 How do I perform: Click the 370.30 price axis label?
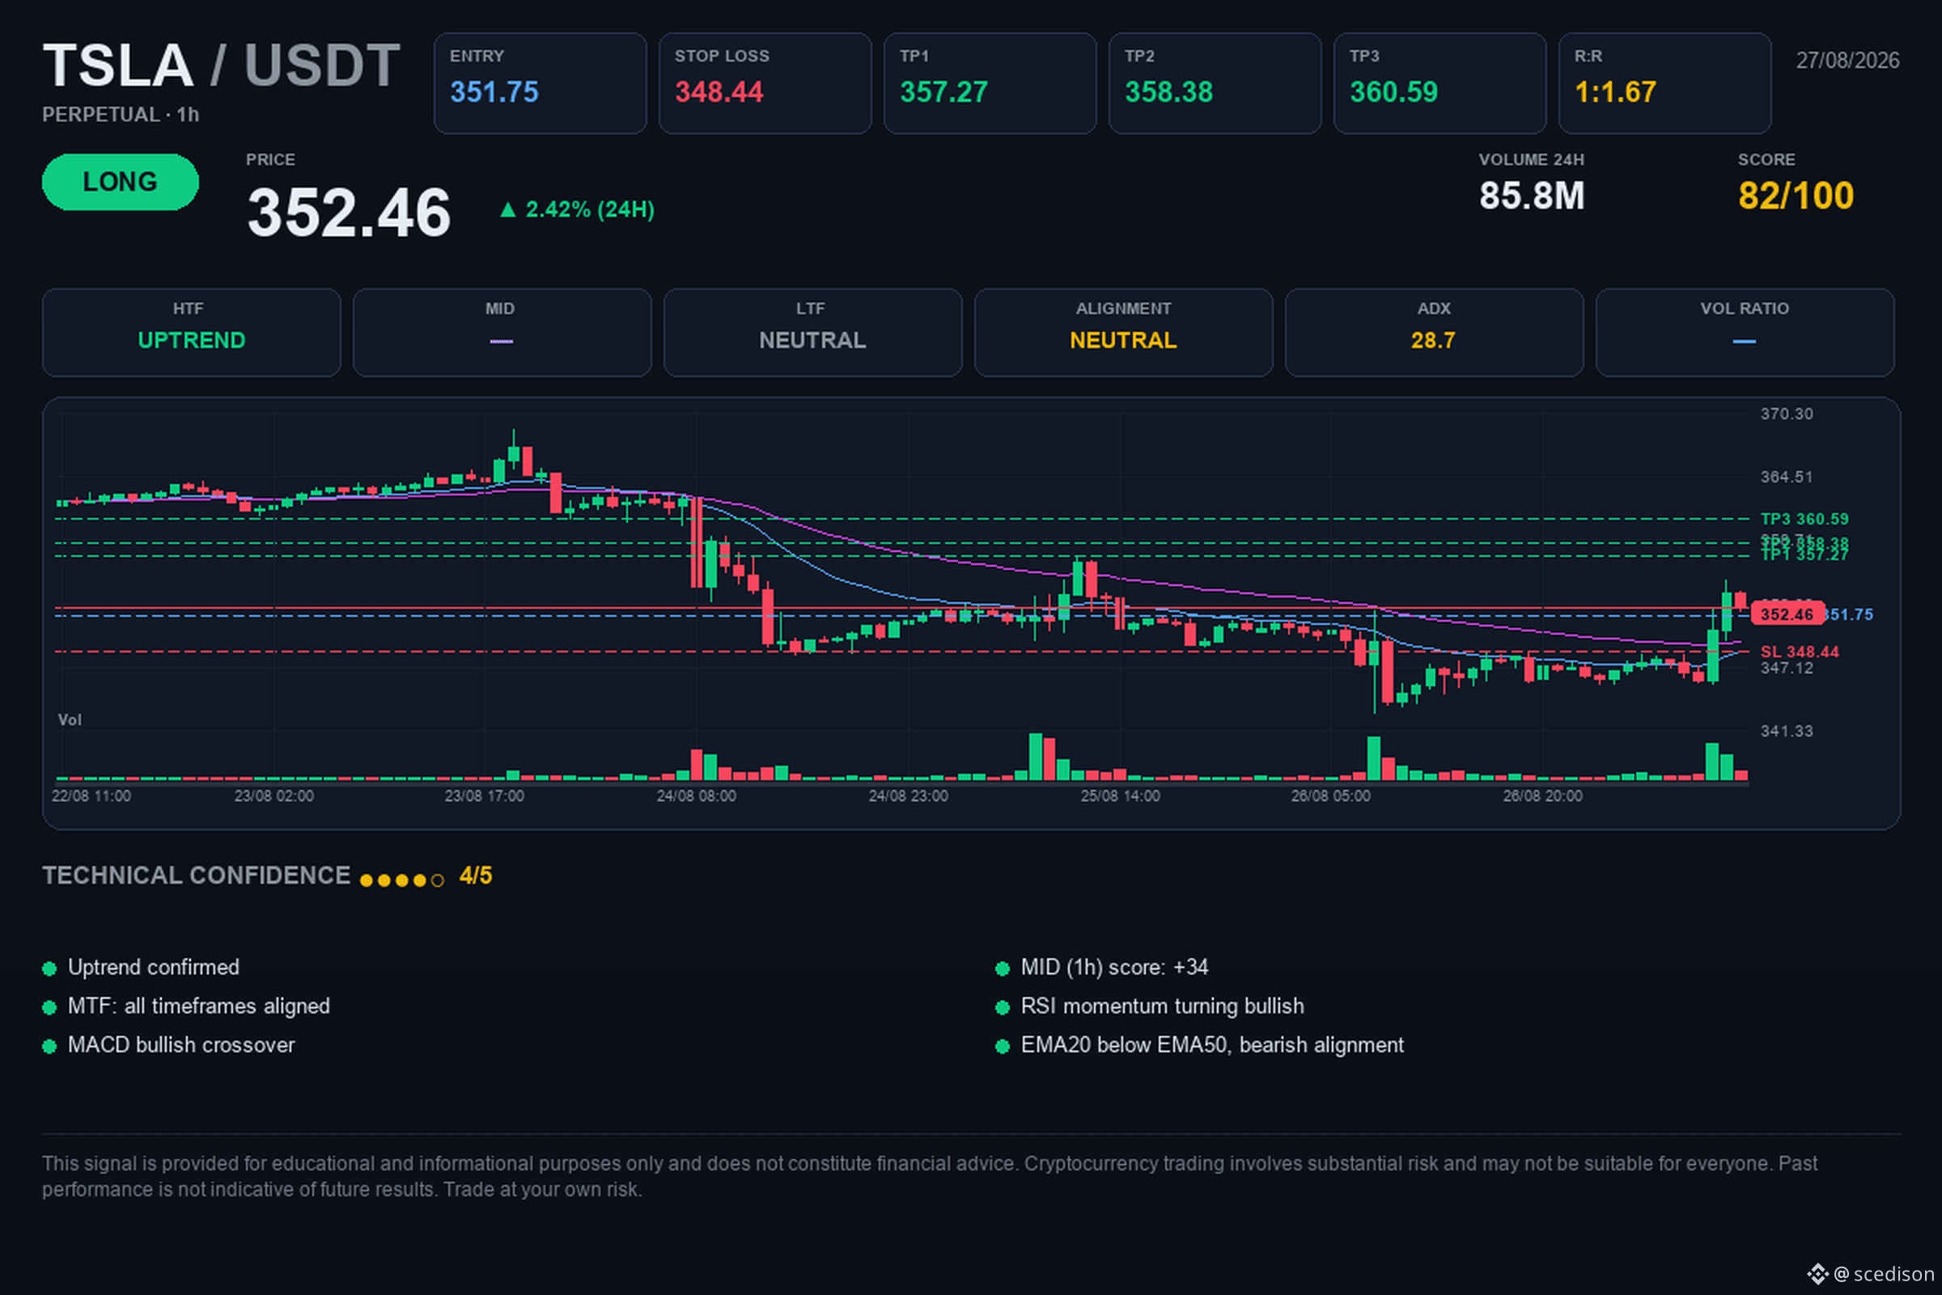[x=1787, y=414]
